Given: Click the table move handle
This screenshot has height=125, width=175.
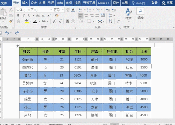Looking at the screenshot, I should pos(17,45).
